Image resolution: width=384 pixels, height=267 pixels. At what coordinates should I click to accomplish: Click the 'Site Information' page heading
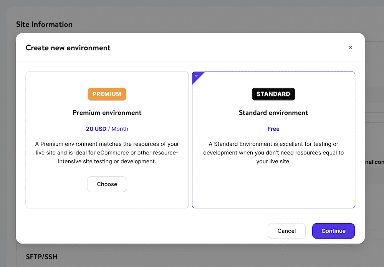pos(44,24)
